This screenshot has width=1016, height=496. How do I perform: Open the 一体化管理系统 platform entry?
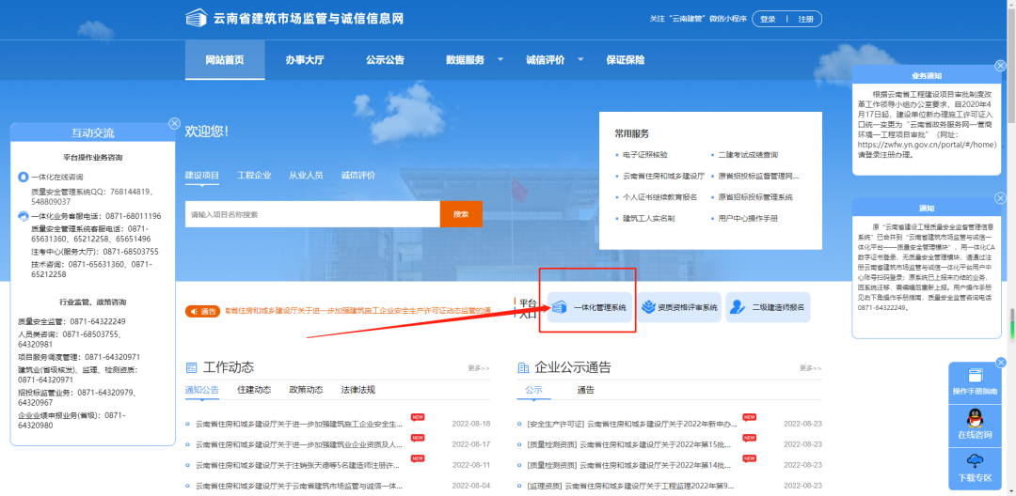(589, 307)
